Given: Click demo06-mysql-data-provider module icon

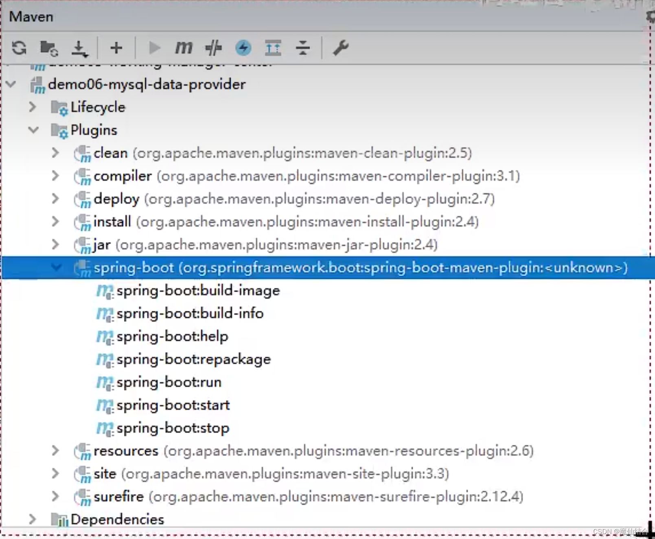Looking at the screenshot, I should (37, 85).
